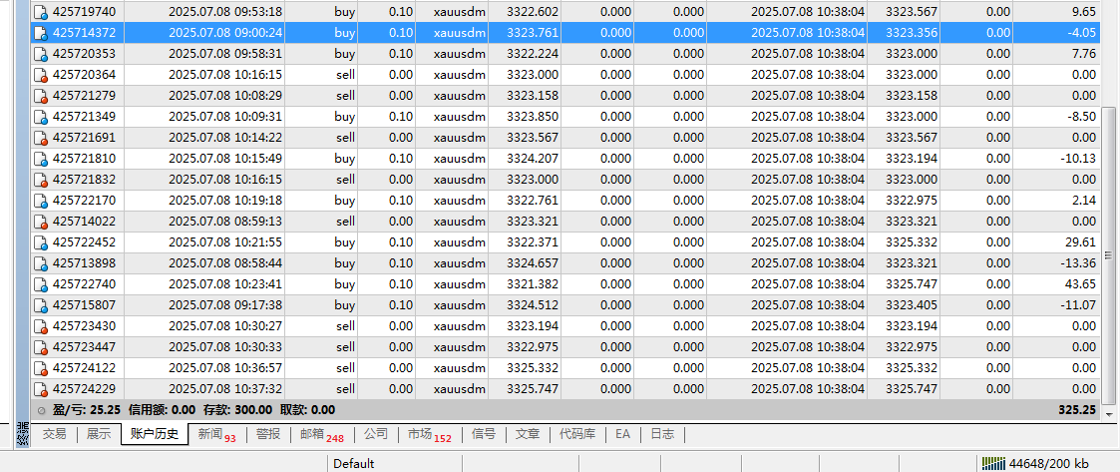Click the buy order icon beside 425721349
Viewport: 1120px width, 472px height.
pos(42,116)
